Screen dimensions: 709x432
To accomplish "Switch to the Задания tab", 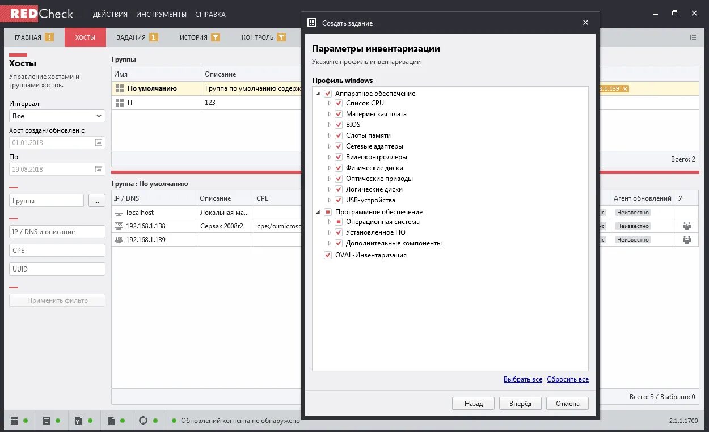I will tap(137, 37).
